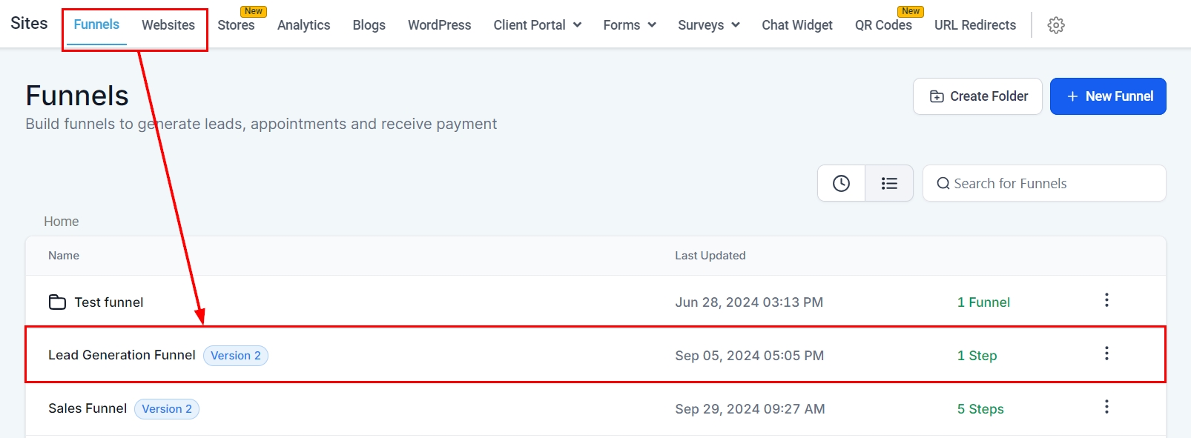Viewport: 1191px width, 438px height.
Task: Click the Test funnel folder icon
Action: 57,302
